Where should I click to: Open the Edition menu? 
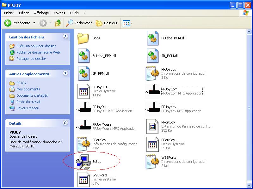point(24,13)
